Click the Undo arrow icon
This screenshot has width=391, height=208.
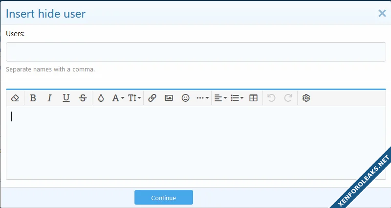[272, 98]
